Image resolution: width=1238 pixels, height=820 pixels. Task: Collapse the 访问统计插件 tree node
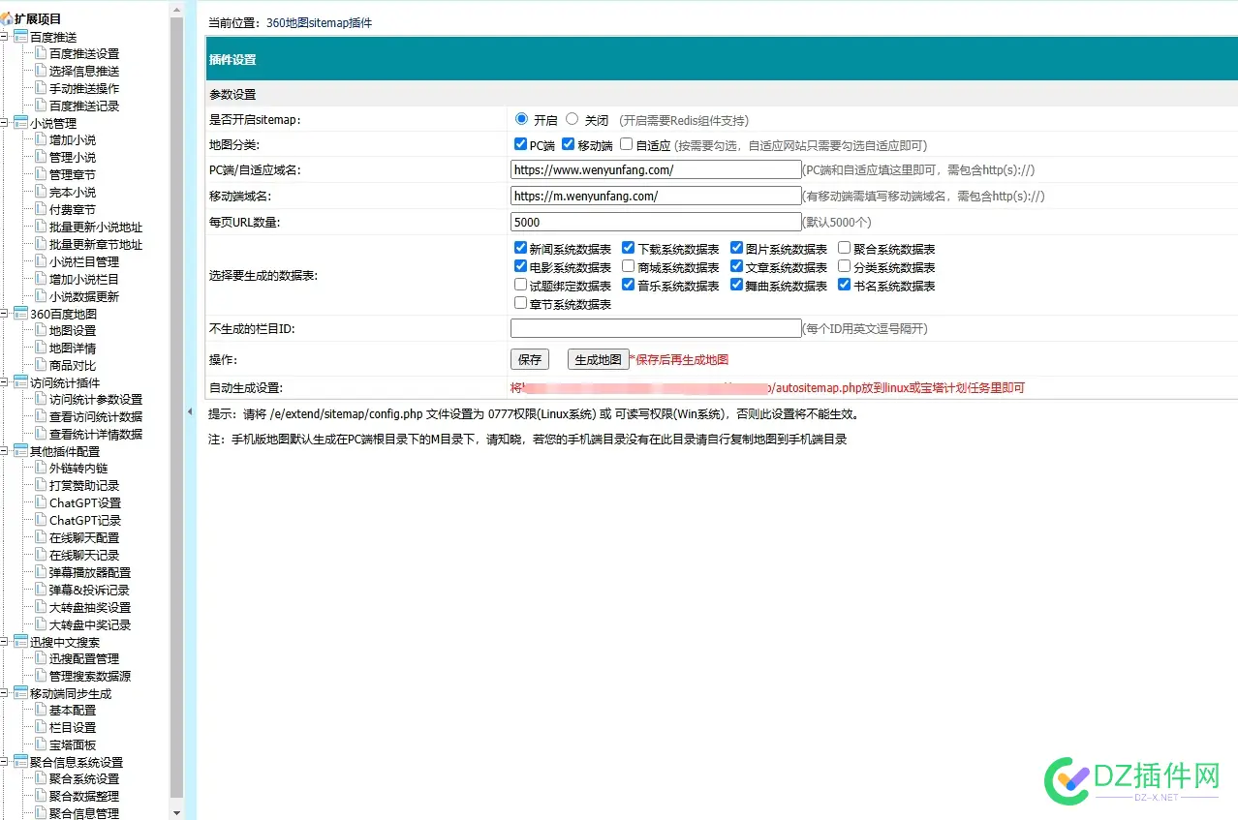pyautogui.click(x=5, y=382)
